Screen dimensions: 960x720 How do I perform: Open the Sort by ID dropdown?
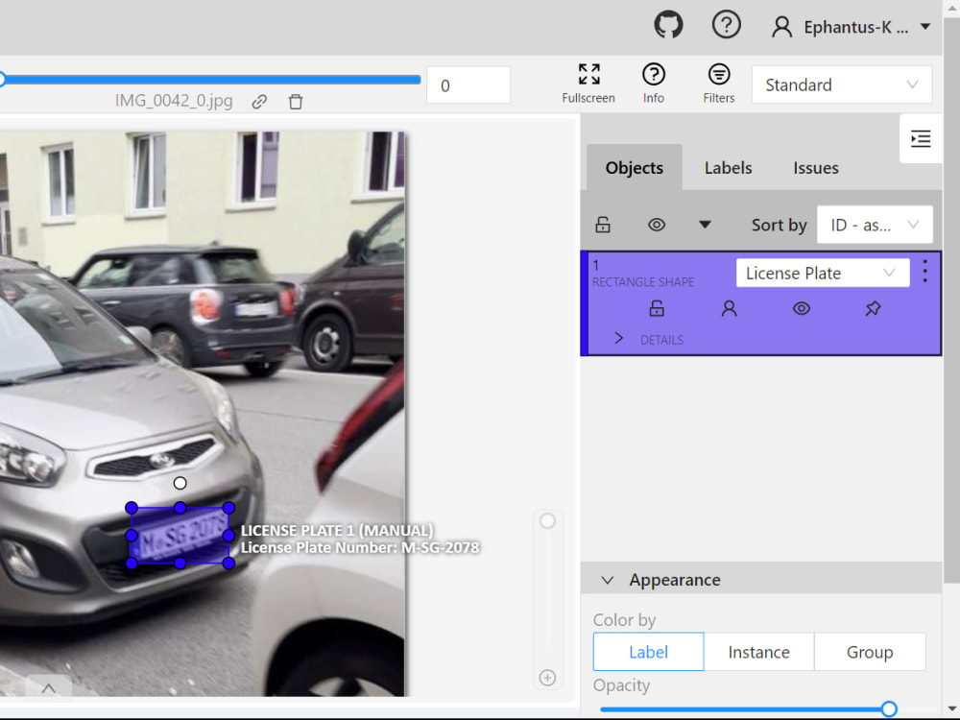tap(874, 224)
